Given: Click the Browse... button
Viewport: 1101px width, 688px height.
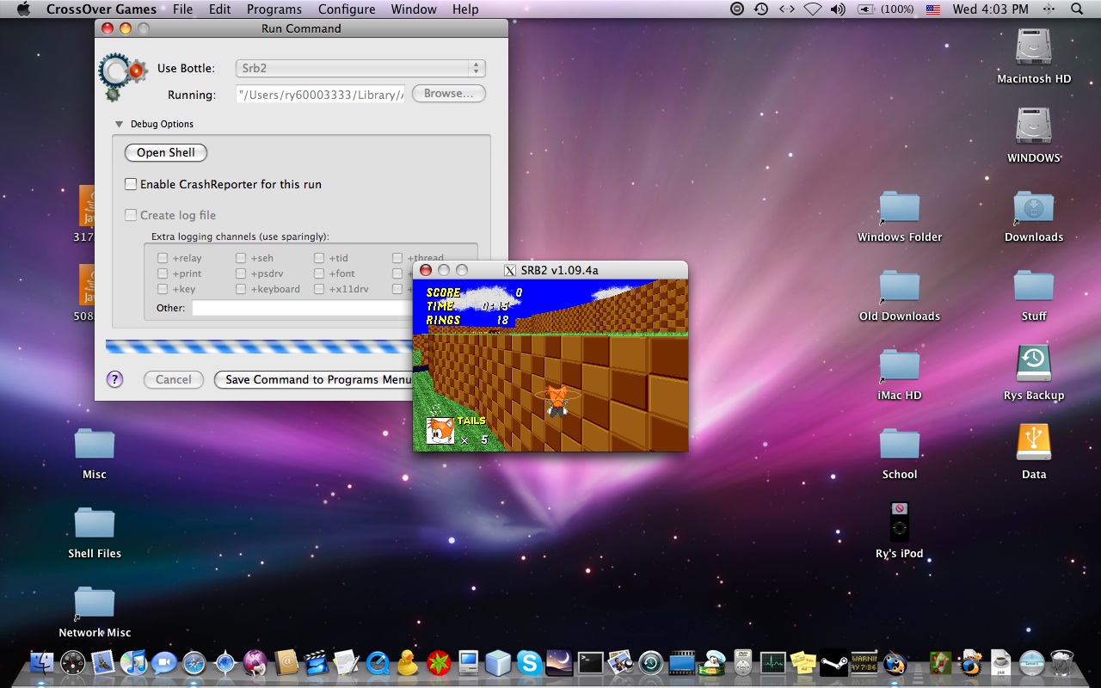Looking at the screenshot, I should tap(449, 93).
